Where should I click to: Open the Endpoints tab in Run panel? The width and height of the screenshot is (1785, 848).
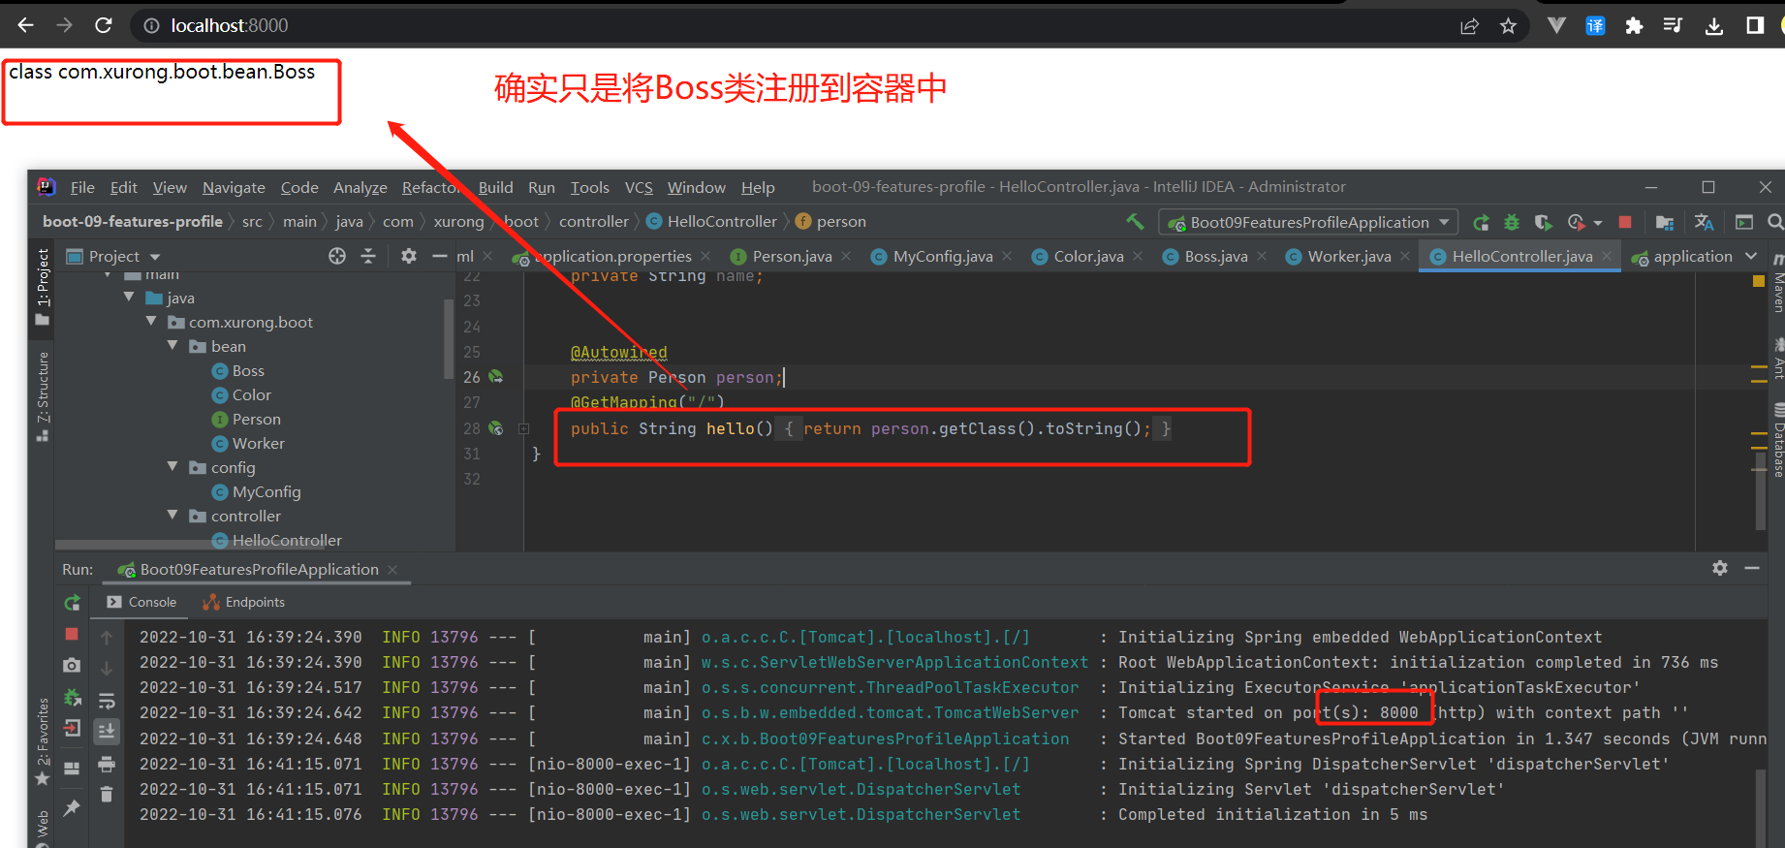tap(244, 602)
